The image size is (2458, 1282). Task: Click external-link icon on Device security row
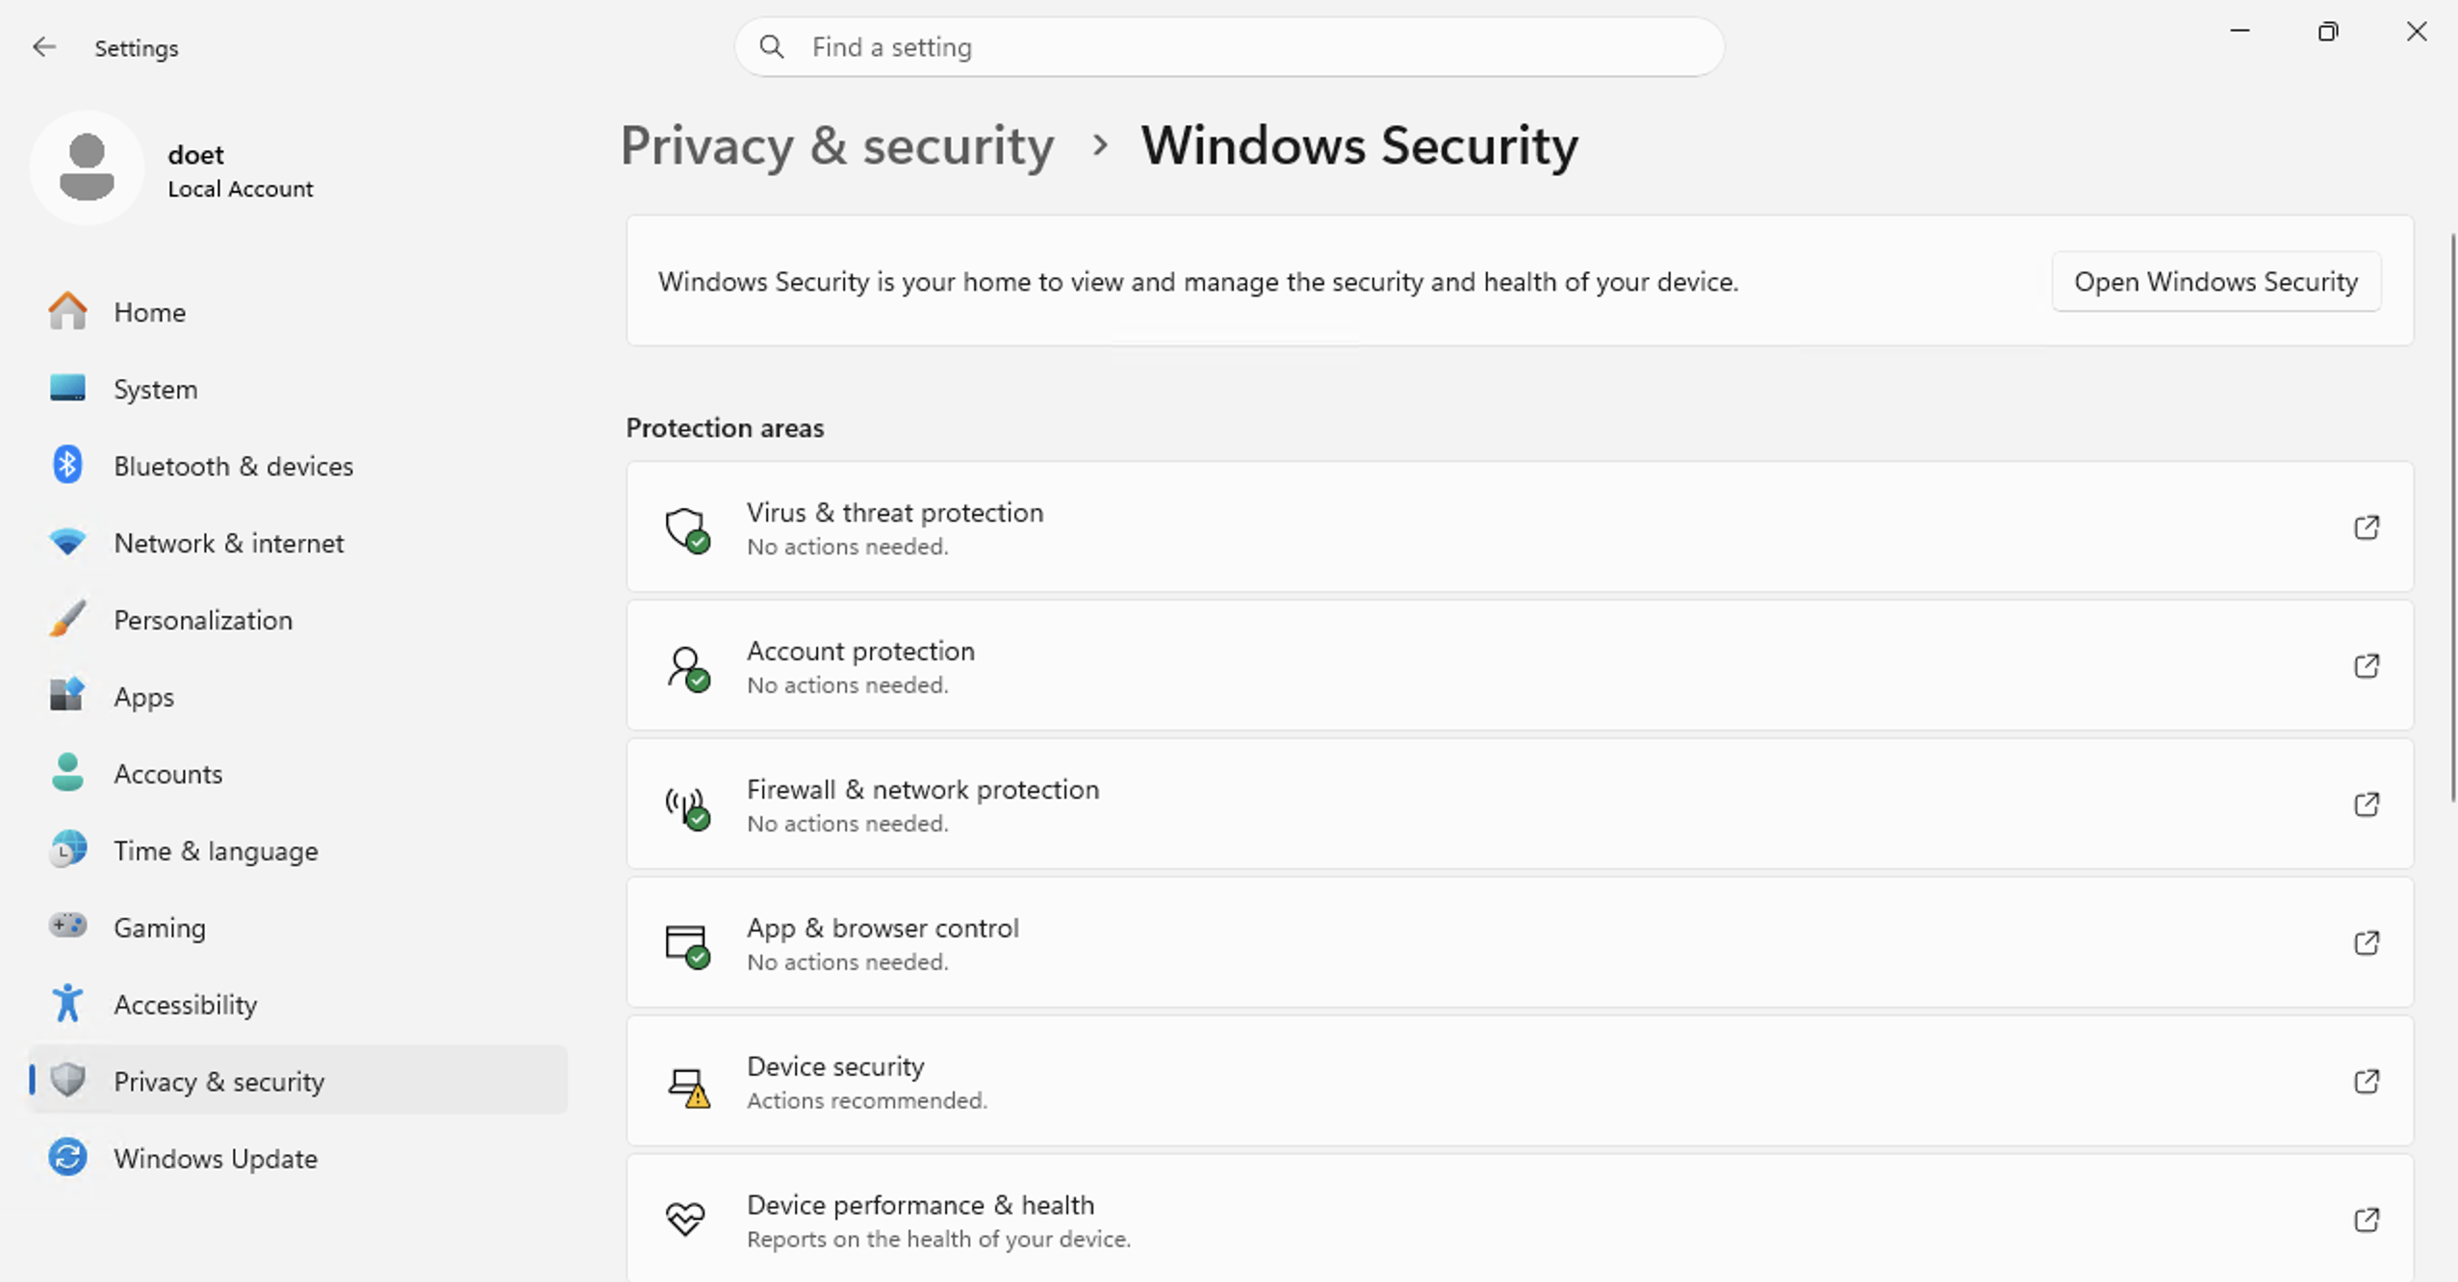coord(2367,1081)
